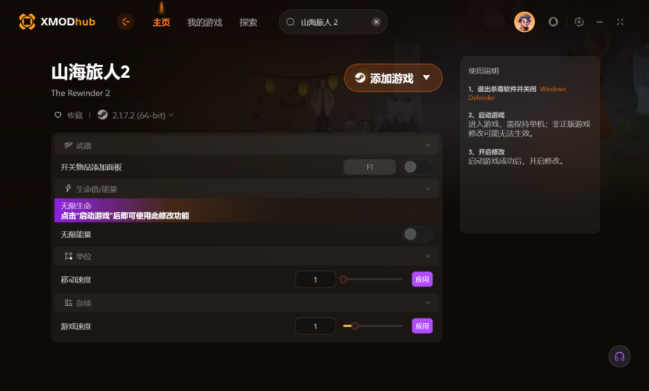
Task: Toggle 开关物品添加面板 switch
Action: click(417, 167)
